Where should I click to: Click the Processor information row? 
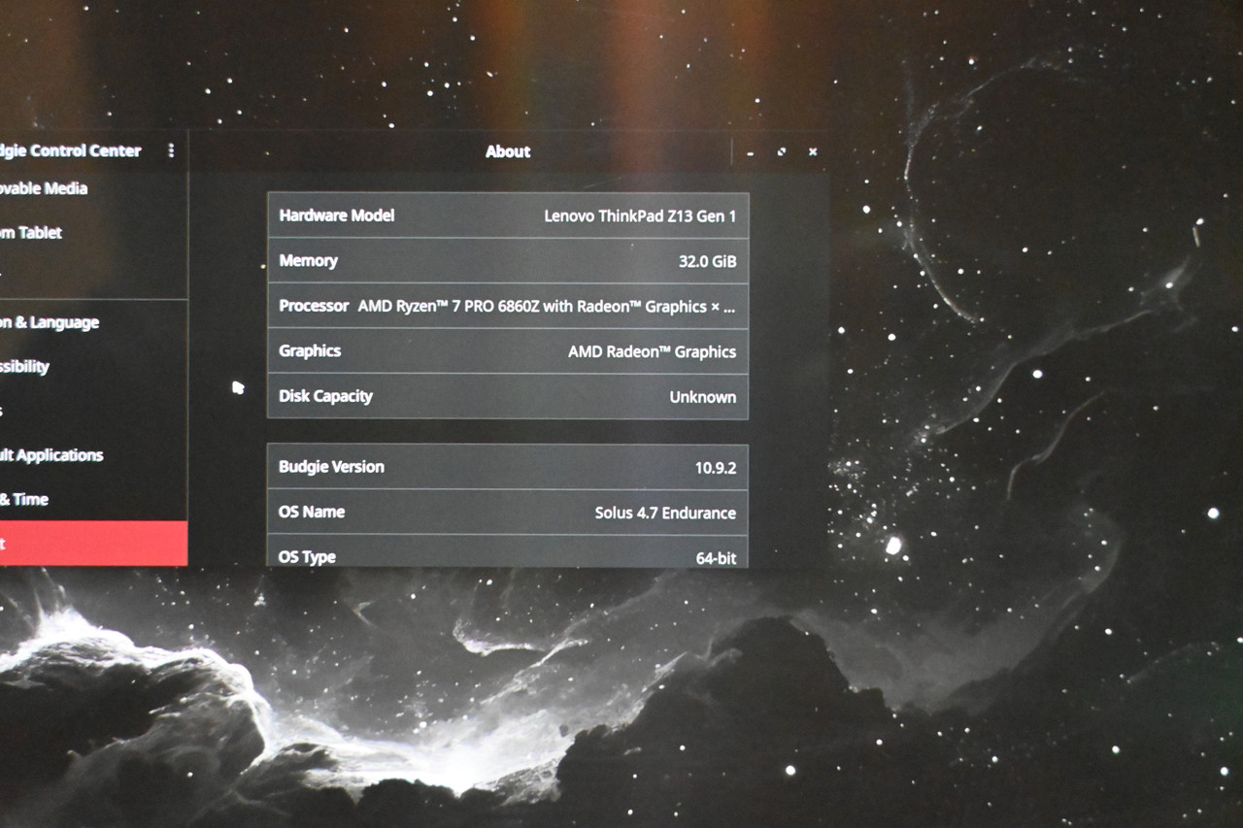[x=508, y=306]
